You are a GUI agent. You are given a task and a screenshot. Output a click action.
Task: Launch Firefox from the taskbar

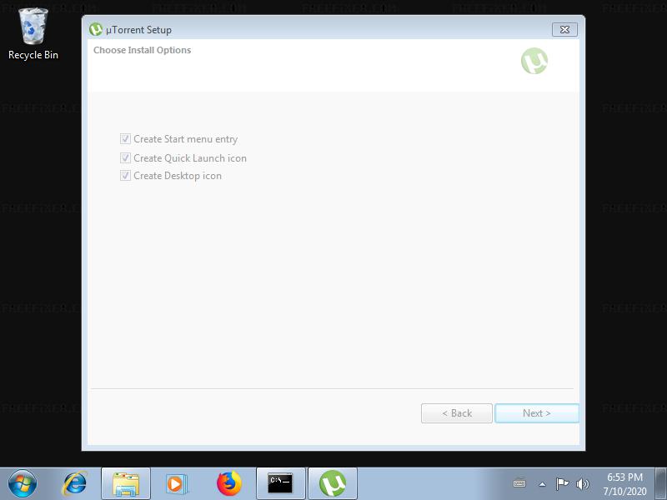click(228, 483)
